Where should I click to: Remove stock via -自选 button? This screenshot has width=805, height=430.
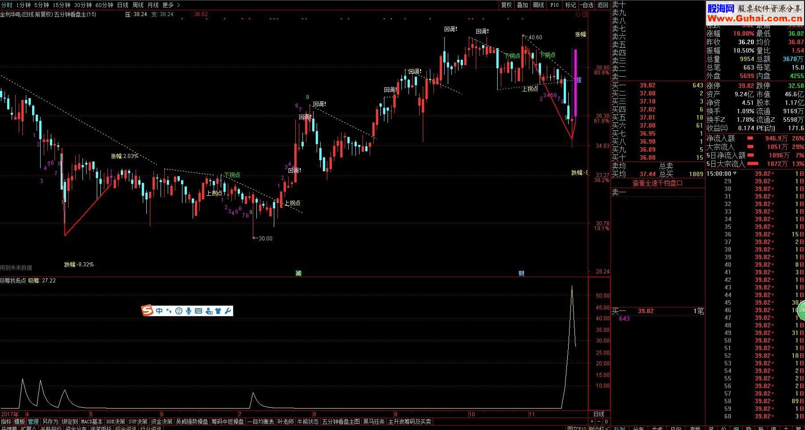587,5
